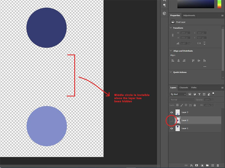The height and width of the screenshot is (168, 225).
Task: Align top edges
Action: pyautogui.click(x=193, y=61)
